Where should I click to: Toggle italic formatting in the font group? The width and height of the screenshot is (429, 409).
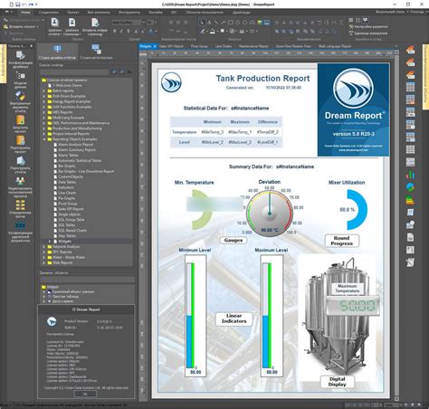121,31
